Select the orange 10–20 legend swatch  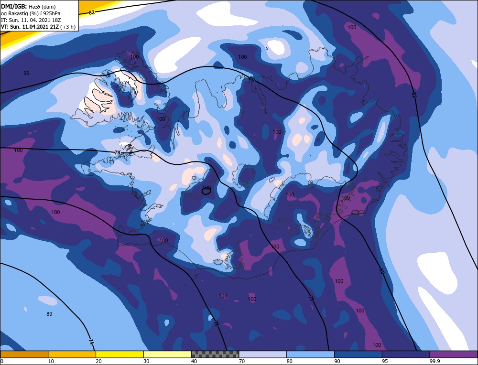click(x=72, y=354)
